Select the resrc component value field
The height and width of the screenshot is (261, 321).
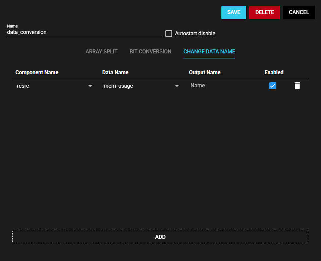[50, 86]
